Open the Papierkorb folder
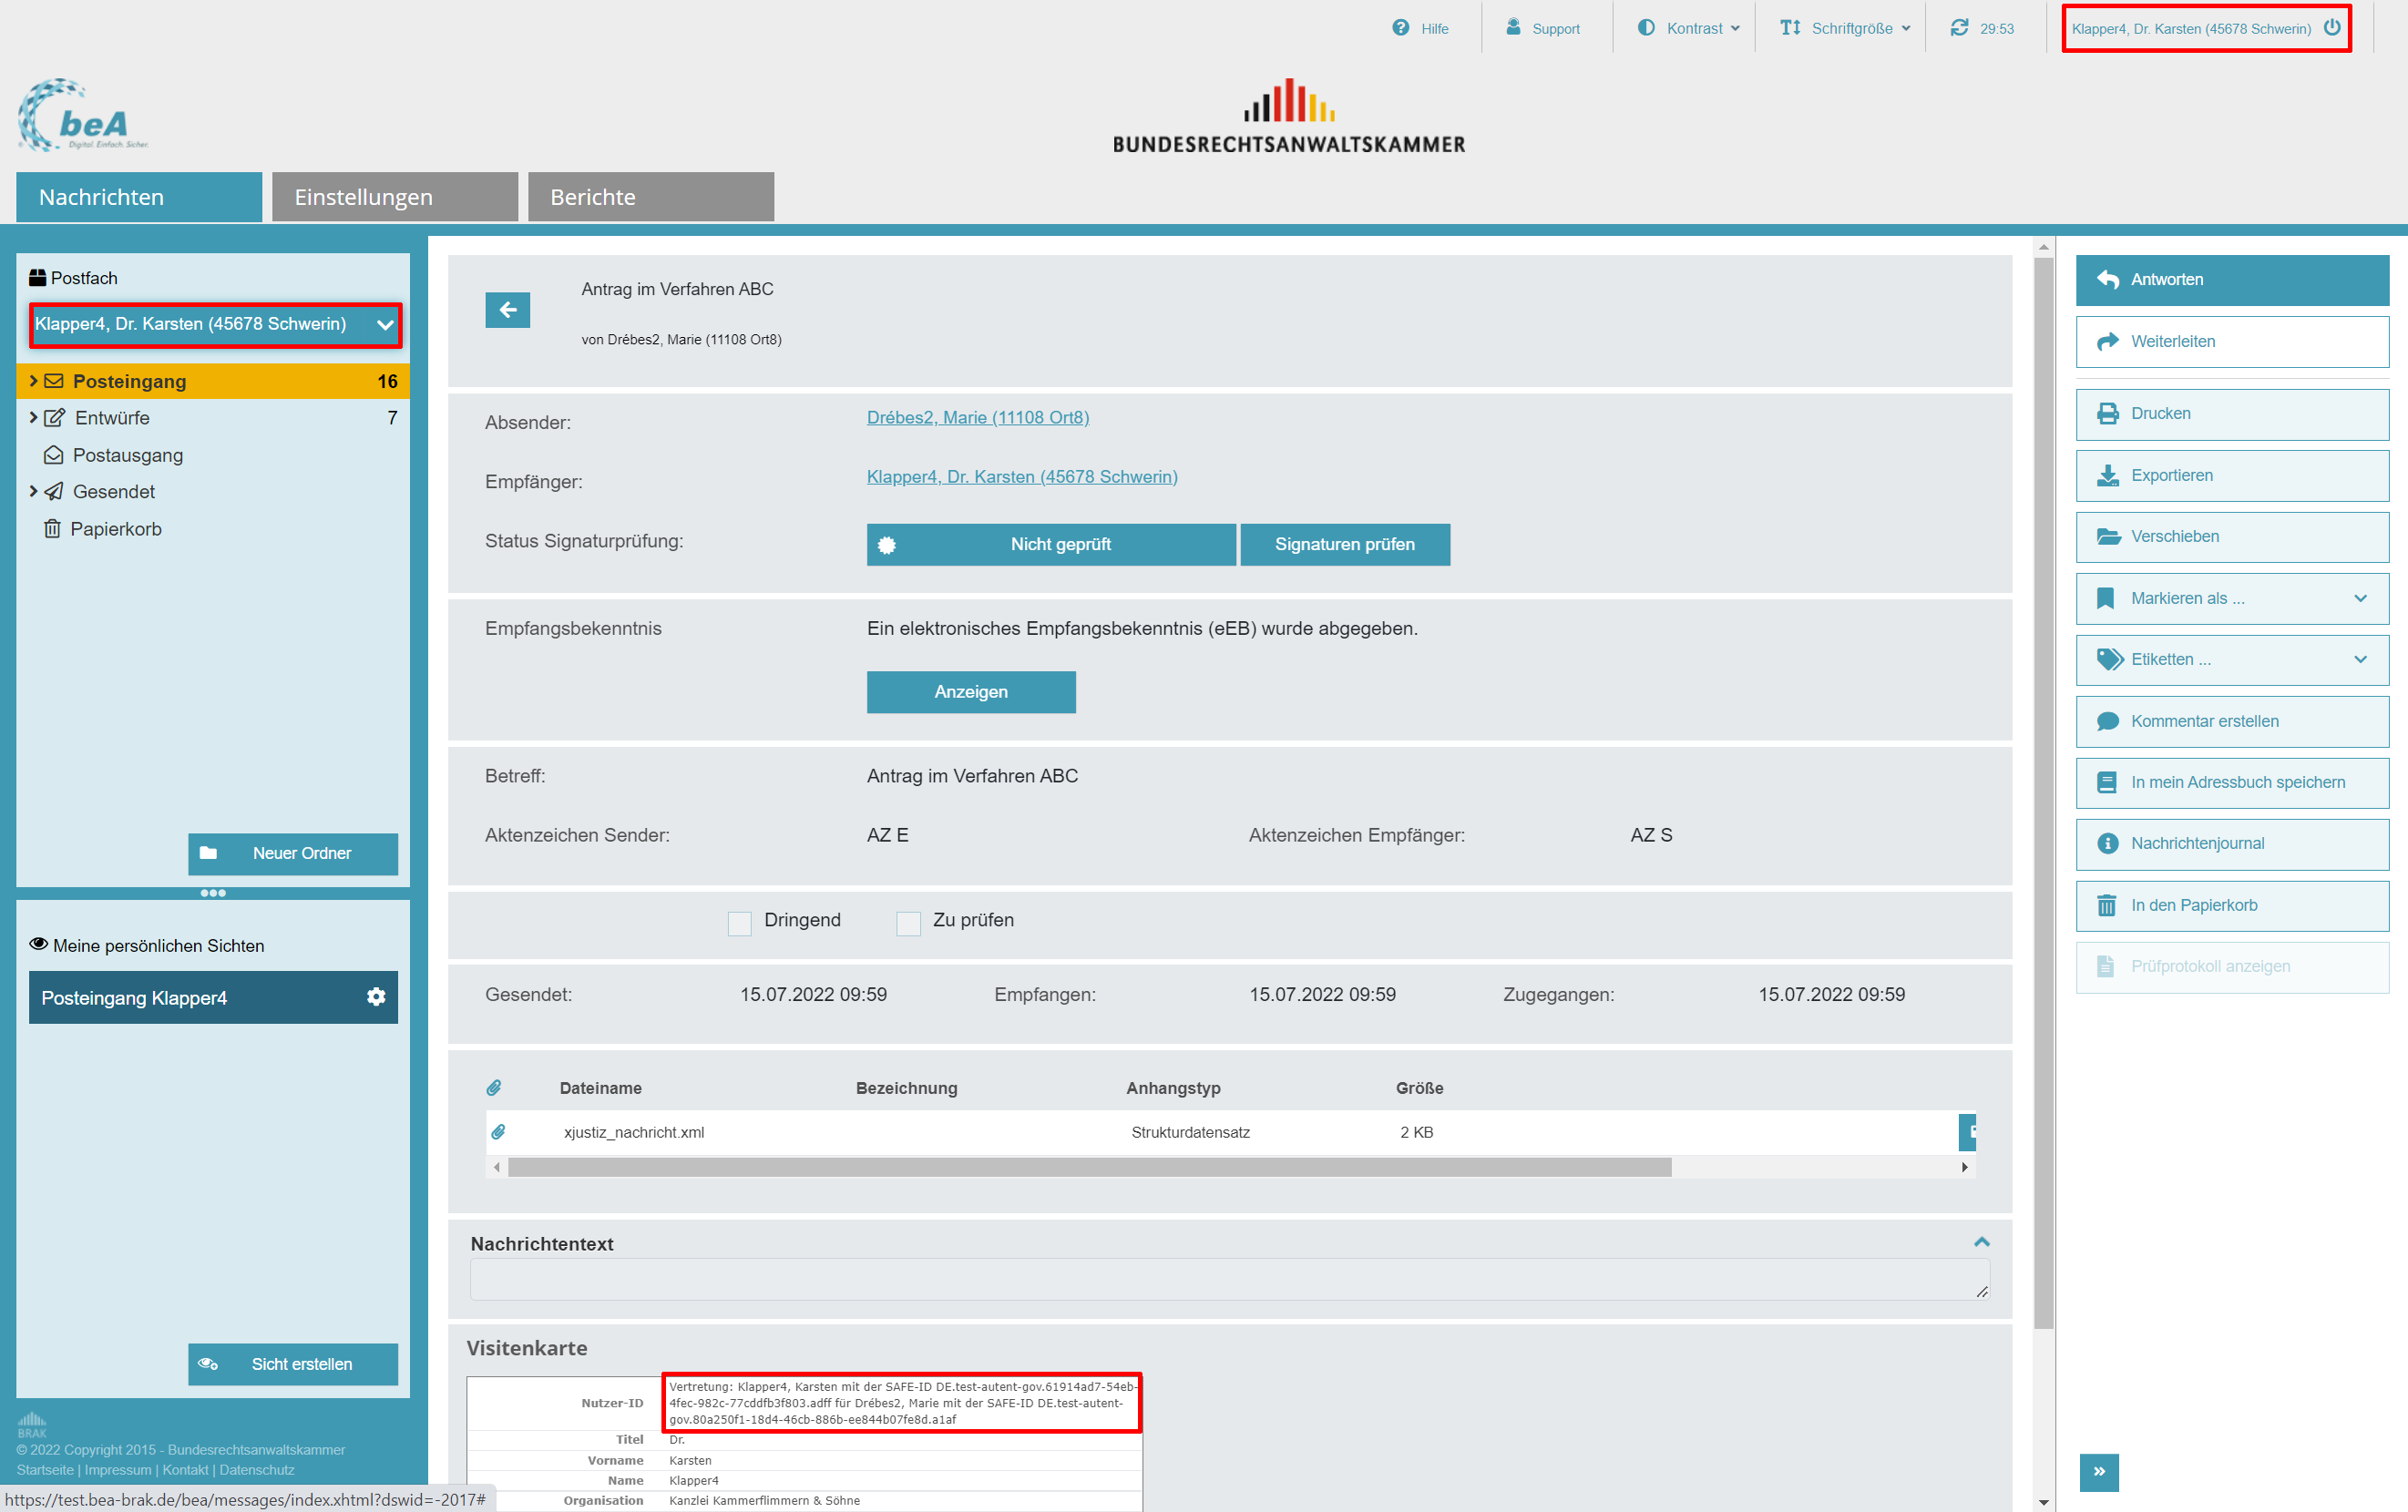This screenshot has height=1512, width=2408. tap(115, 529)
